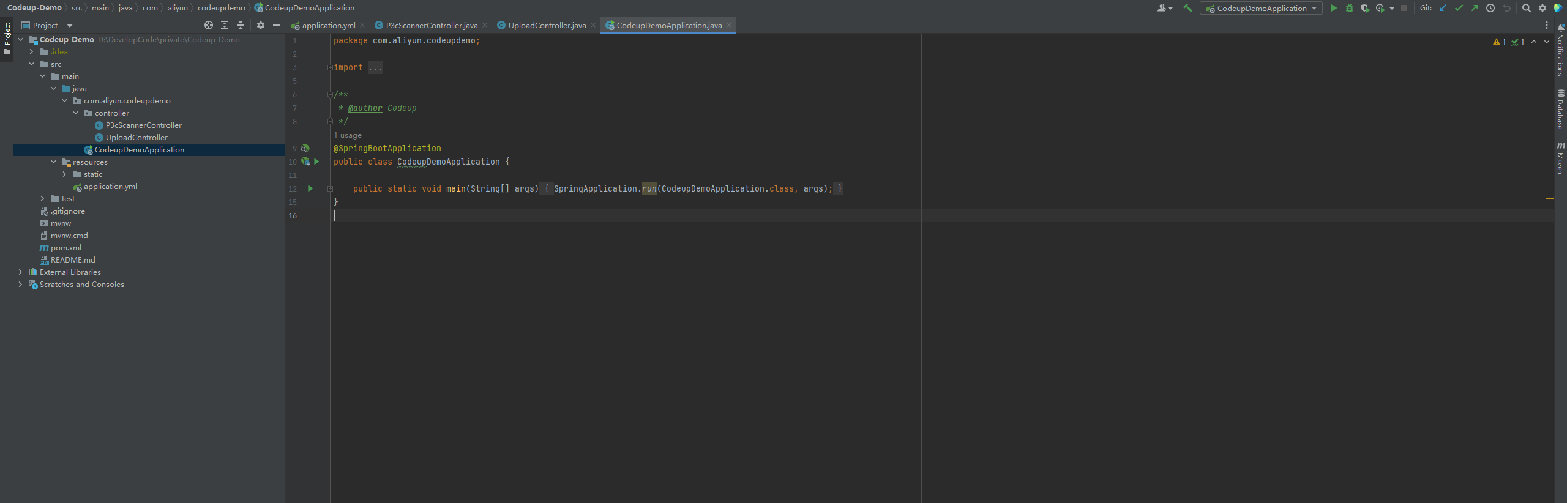The width and height of the screenshot is (1567, 503).
Task: Expand the test folder in the project tree
Action: (x=42, y=199)
